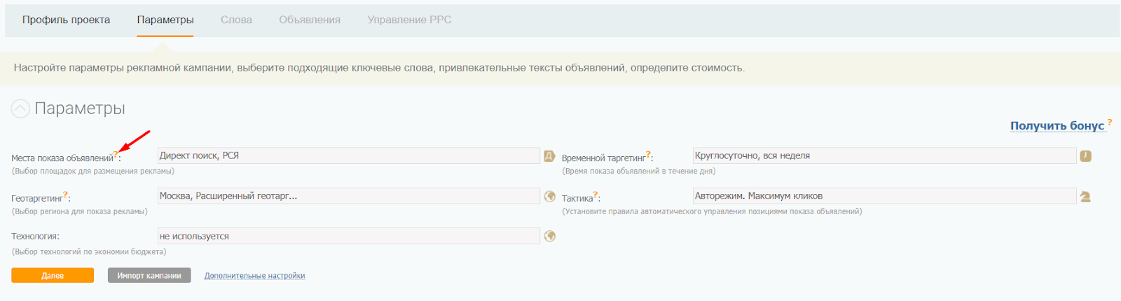Show the help hint for Тактика
This screenshot has height=301, width=1121.
(x=596, y=195)
